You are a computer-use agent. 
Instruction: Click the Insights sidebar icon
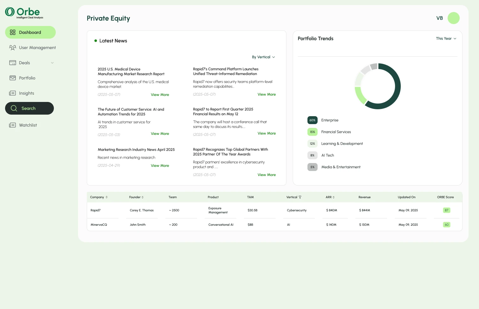12,93
